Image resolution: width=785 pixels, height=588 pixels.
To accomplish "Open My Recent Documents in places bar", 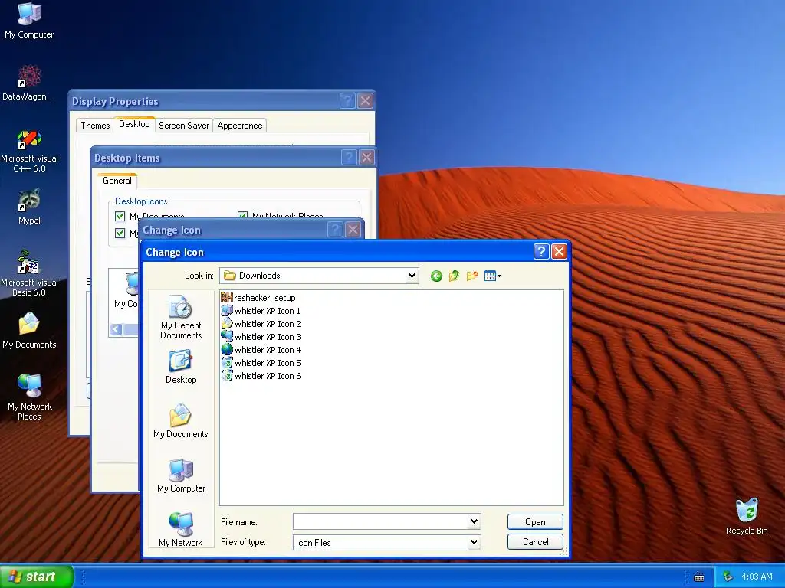I will (x=181, y=317).
